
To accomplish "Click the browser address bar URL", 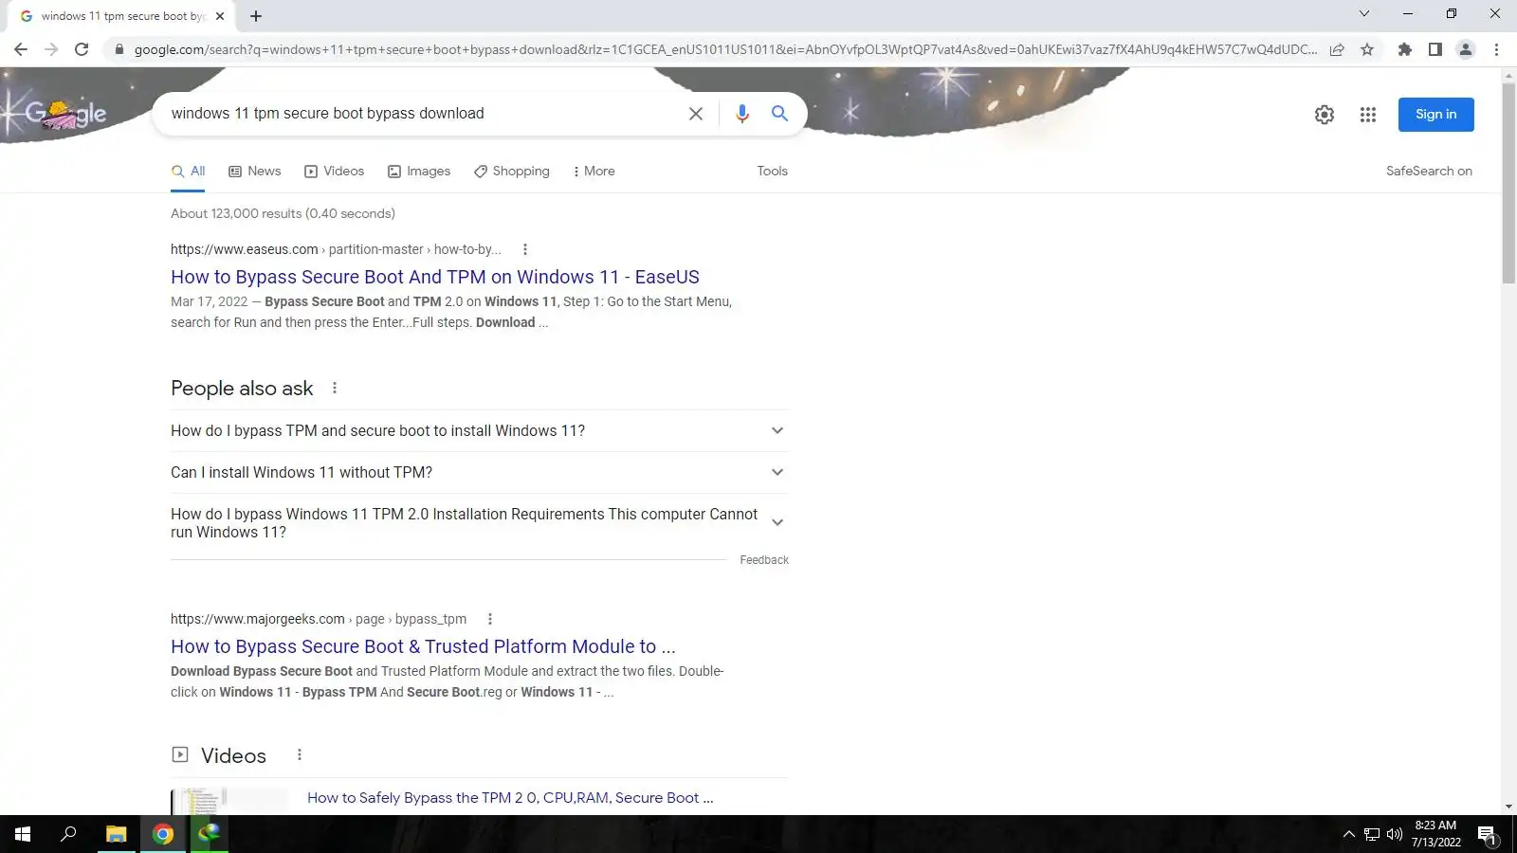I will 725,49.
